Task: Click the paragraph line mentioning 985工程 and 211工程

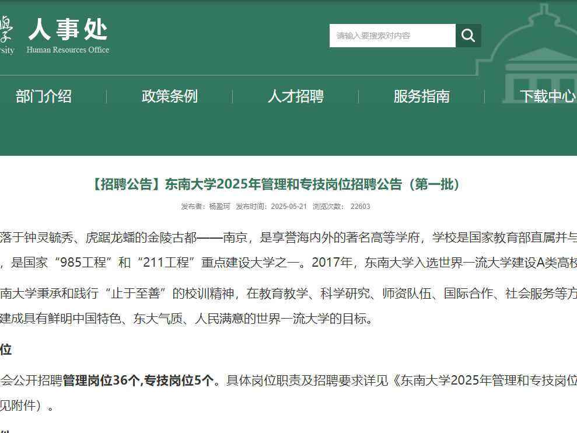Action: (288, 263)
